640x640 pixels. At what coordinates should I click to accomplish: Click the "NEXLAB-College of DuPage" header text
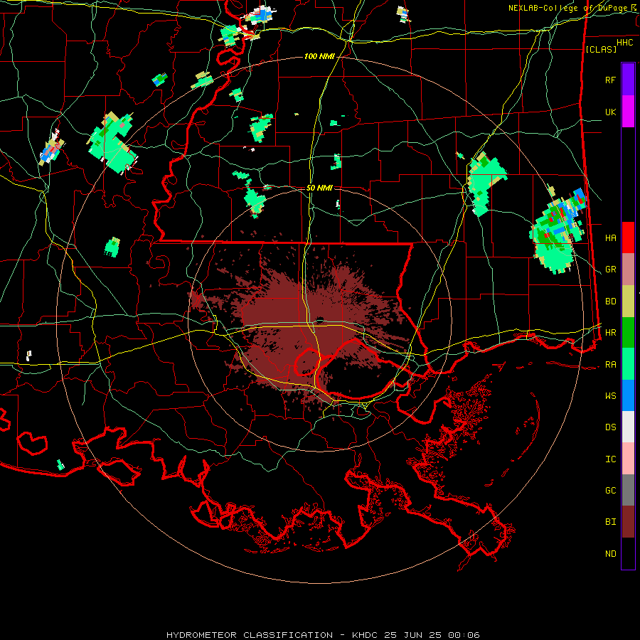click(568, 8)
